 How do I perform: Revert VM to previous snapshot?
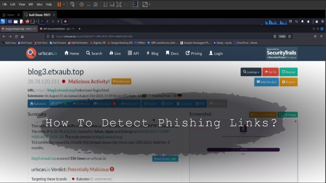(89, 4)
